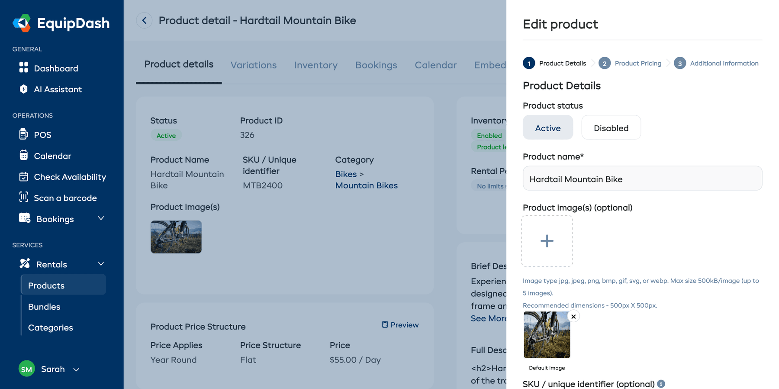
Task: Go to Product Details step label
Action: (x=563, y=63)
